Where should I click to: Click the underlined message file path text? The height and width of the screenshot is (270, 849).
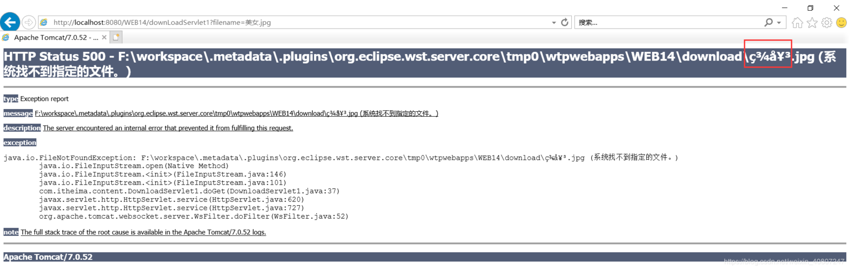[236, 113]
